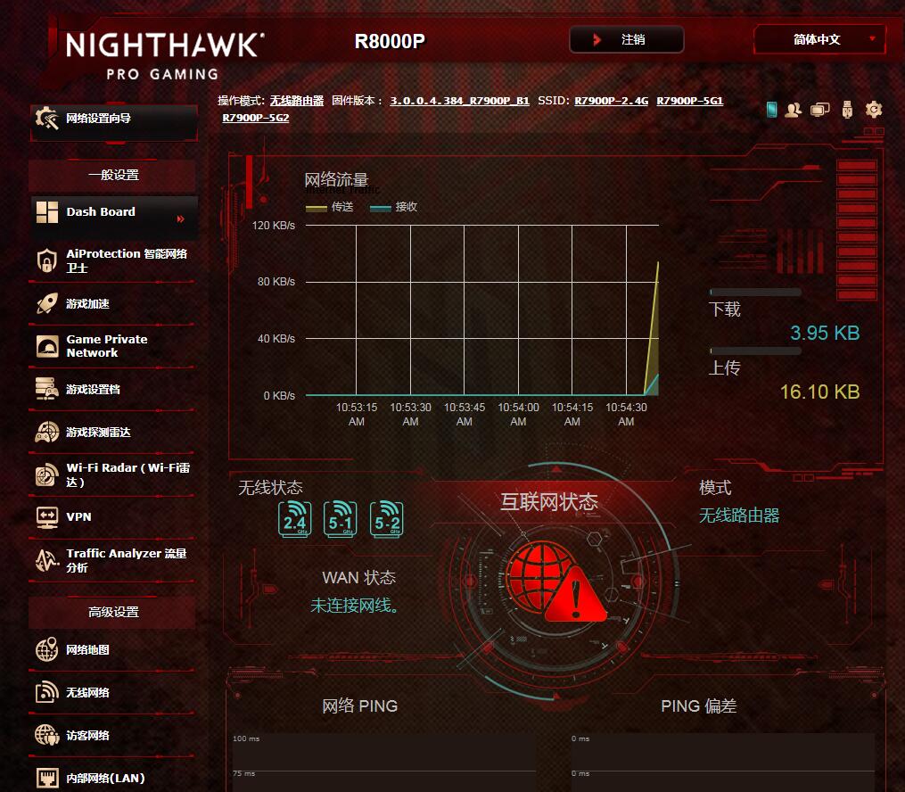Click the 访客网络 guest network icon
This screenshot has height=792, width=905.
click(x=46, y=735)
